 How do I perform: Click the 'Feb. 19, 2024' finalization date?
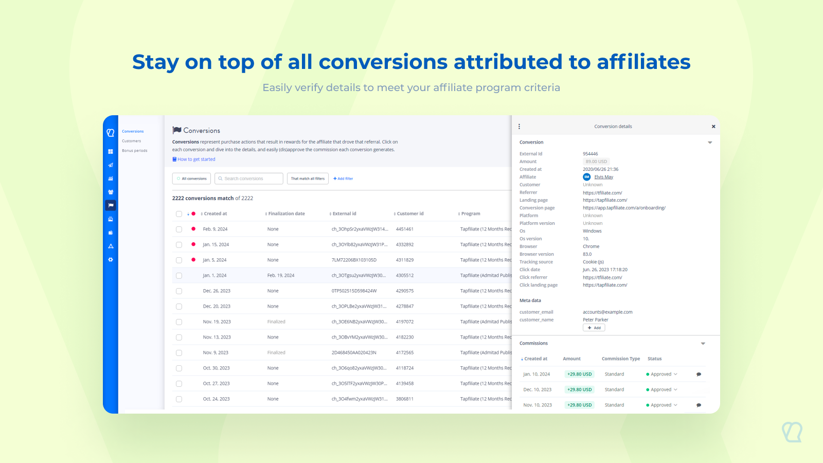coord(281,276)
